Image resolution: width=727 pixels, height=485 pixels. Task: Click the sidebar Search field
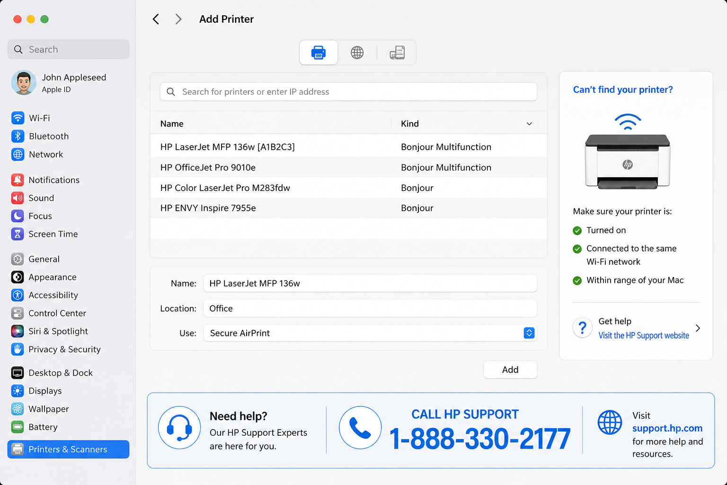tap(68, 49)
